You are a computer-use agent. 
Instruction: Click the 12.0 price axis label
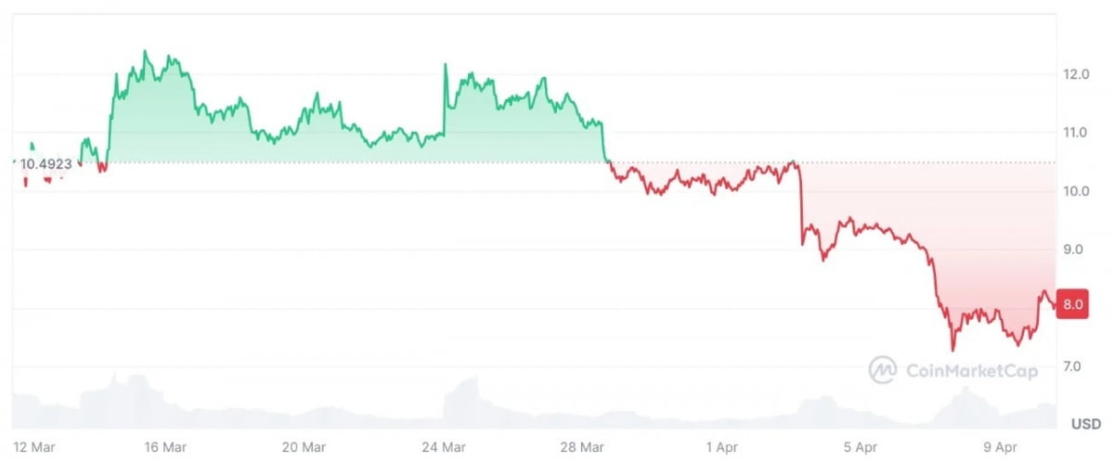tap(1077, 74)
